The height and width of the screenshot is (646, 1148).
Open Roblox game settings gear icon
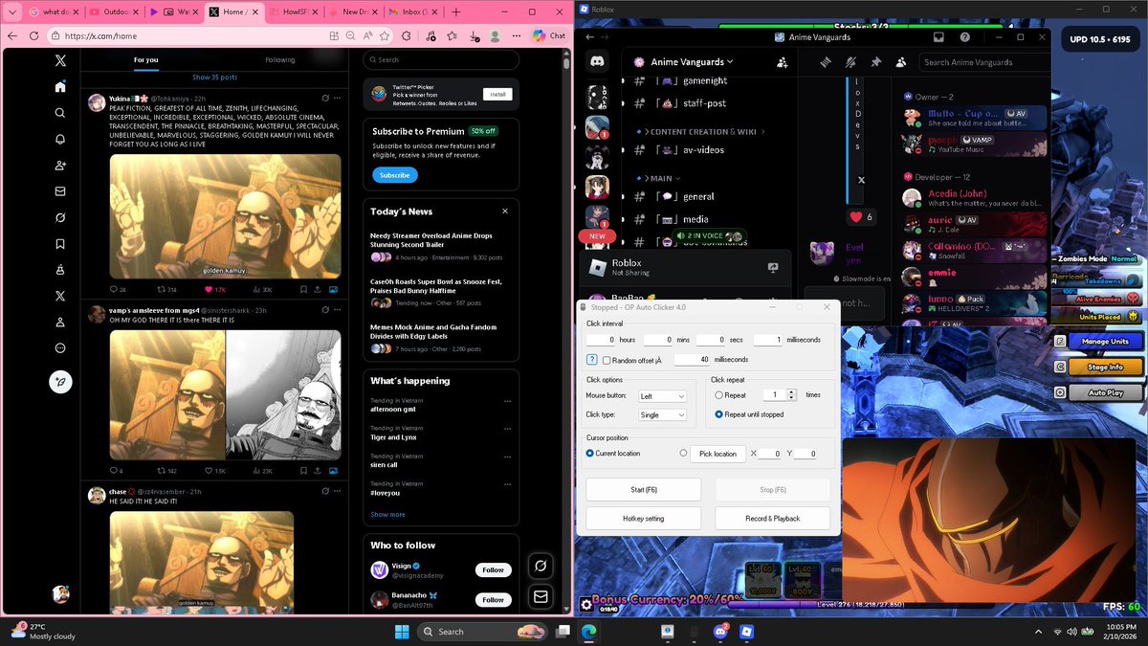click(585, 605)
